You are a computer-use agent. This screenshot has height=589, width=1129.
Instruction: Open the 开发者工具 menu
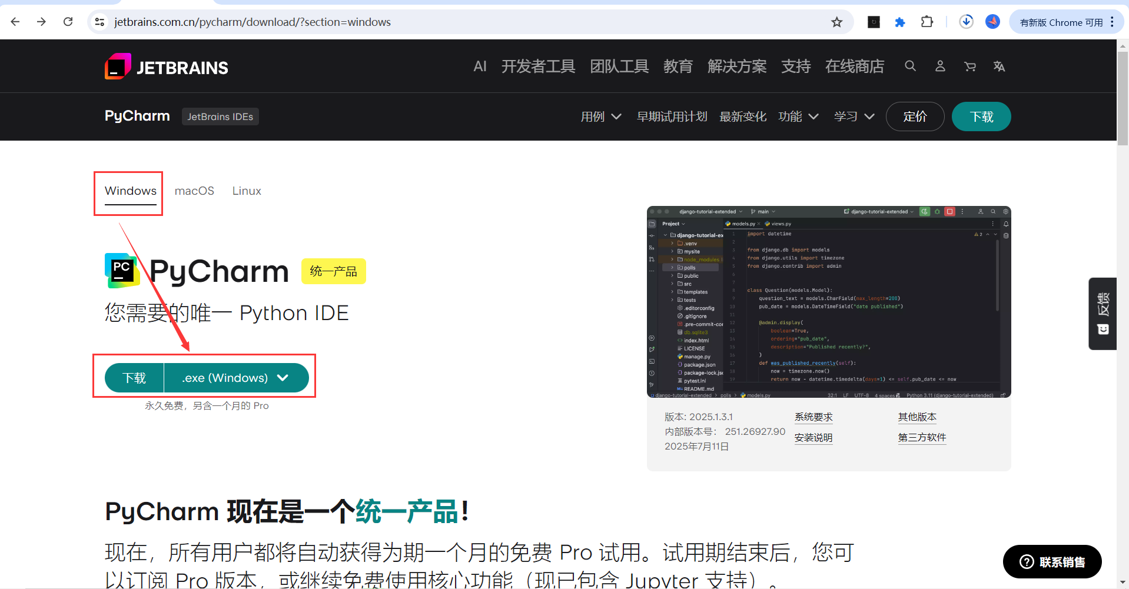(538, 66)
